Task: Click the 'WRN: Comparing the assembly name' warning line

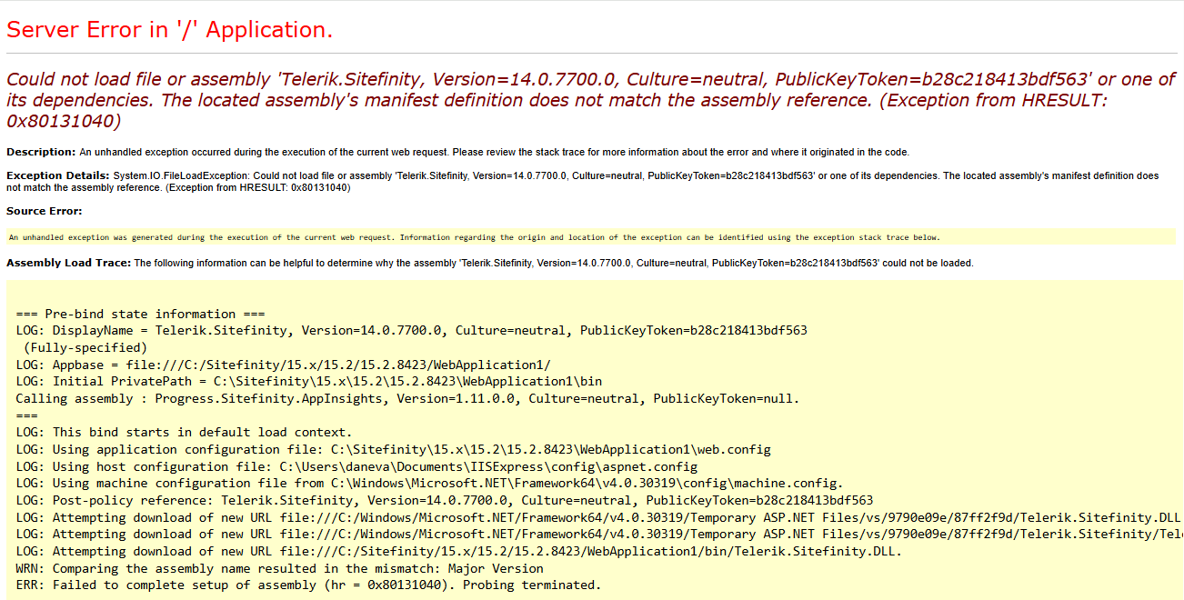Action: click(279, 568)
